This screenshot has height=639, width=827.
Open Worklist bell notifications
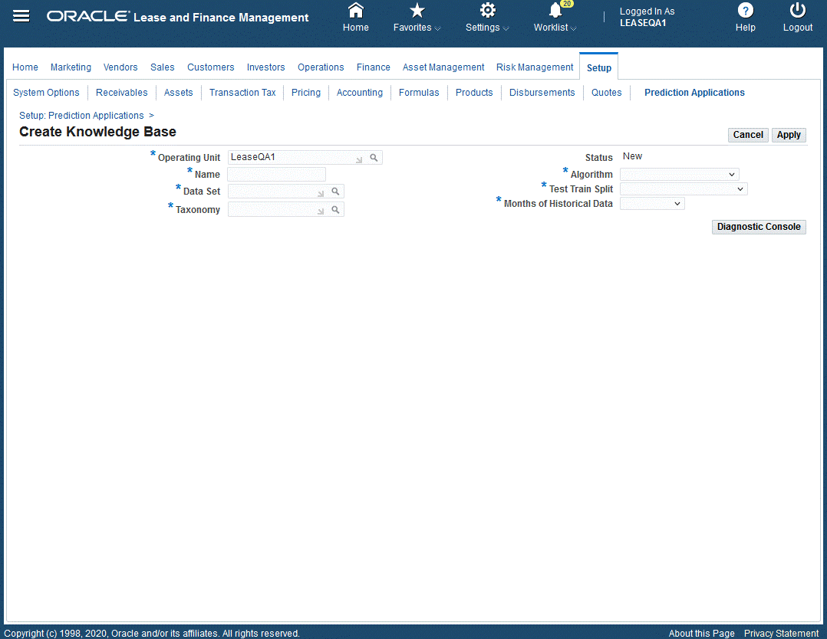pyautogui.click(x=555, y=11)
